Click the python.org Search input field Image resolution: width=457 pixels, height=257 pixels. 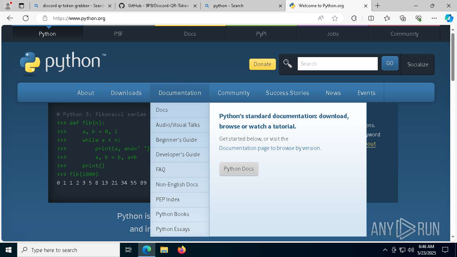337,64
